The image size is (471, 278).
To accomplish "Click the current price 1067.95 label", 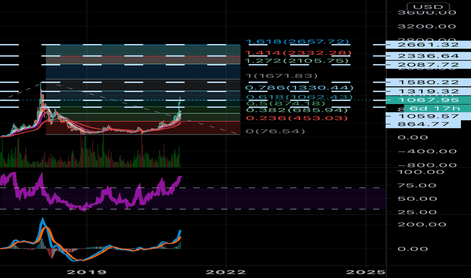I will (429, 100).
